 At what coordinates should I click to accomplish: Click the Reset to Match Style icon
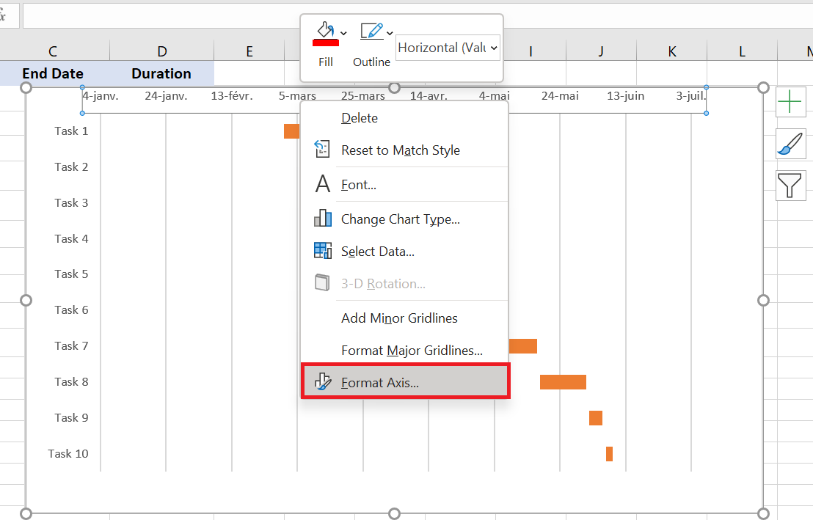pyautogui.click(x=322, y=150)
